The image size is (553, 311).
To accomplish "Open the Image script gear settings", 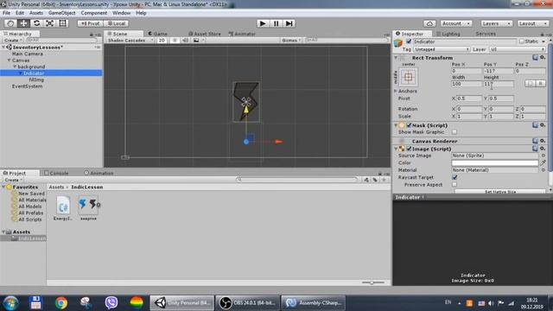I will point(543,149).
